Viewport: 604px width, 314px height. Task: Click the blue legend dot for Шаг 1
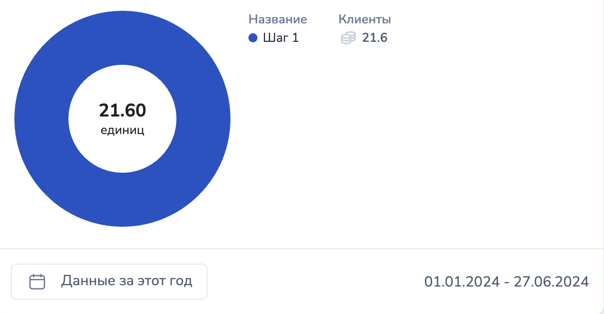[253, 38]
